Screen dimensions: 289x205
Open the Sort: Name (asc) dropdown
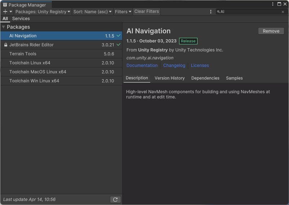click(x=92, y=12)
